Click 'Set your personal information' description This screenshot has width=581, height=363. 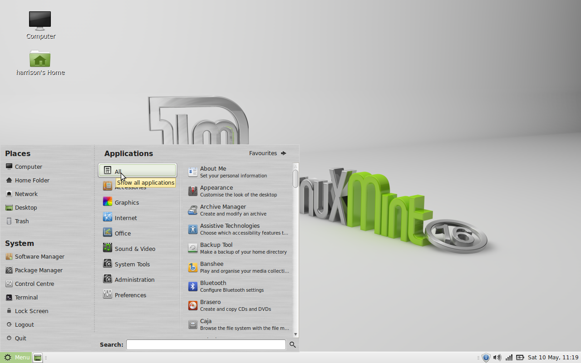(233, 176)
